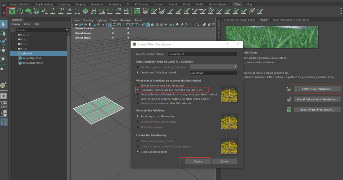Click the first viewport camera select icon
343x180 pixels.
click(x=76, y=25)
